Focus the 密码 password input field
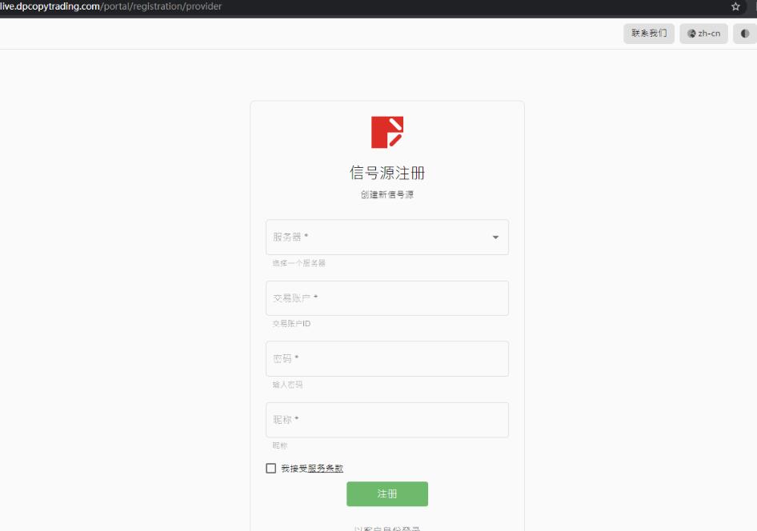The height and width of the screenshot is (531, 757). pos(387,359)
